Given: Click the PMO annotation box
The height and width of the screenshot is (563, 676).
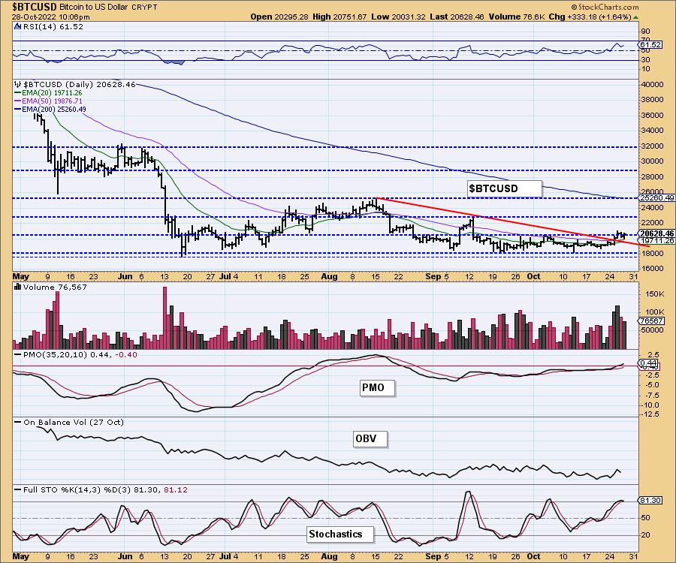Looking at the screenshot, I should click(x=377, y=387).
